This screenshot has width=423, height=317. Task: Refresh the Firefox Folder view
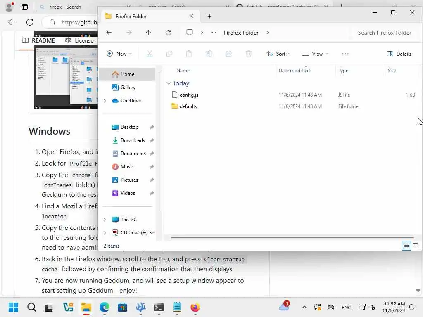(x=169, y=33)
